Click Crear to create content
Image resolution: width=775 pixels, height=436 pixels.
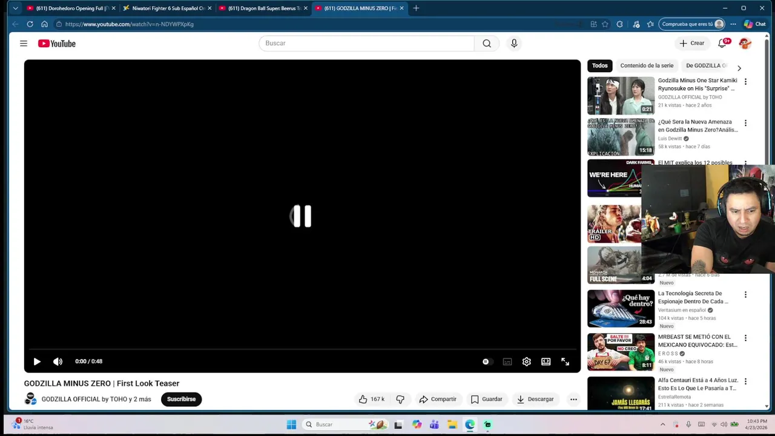[692, 43]
